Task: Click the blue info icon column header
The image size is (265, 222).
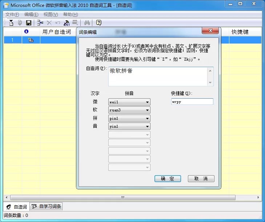Action: point(26,31)
